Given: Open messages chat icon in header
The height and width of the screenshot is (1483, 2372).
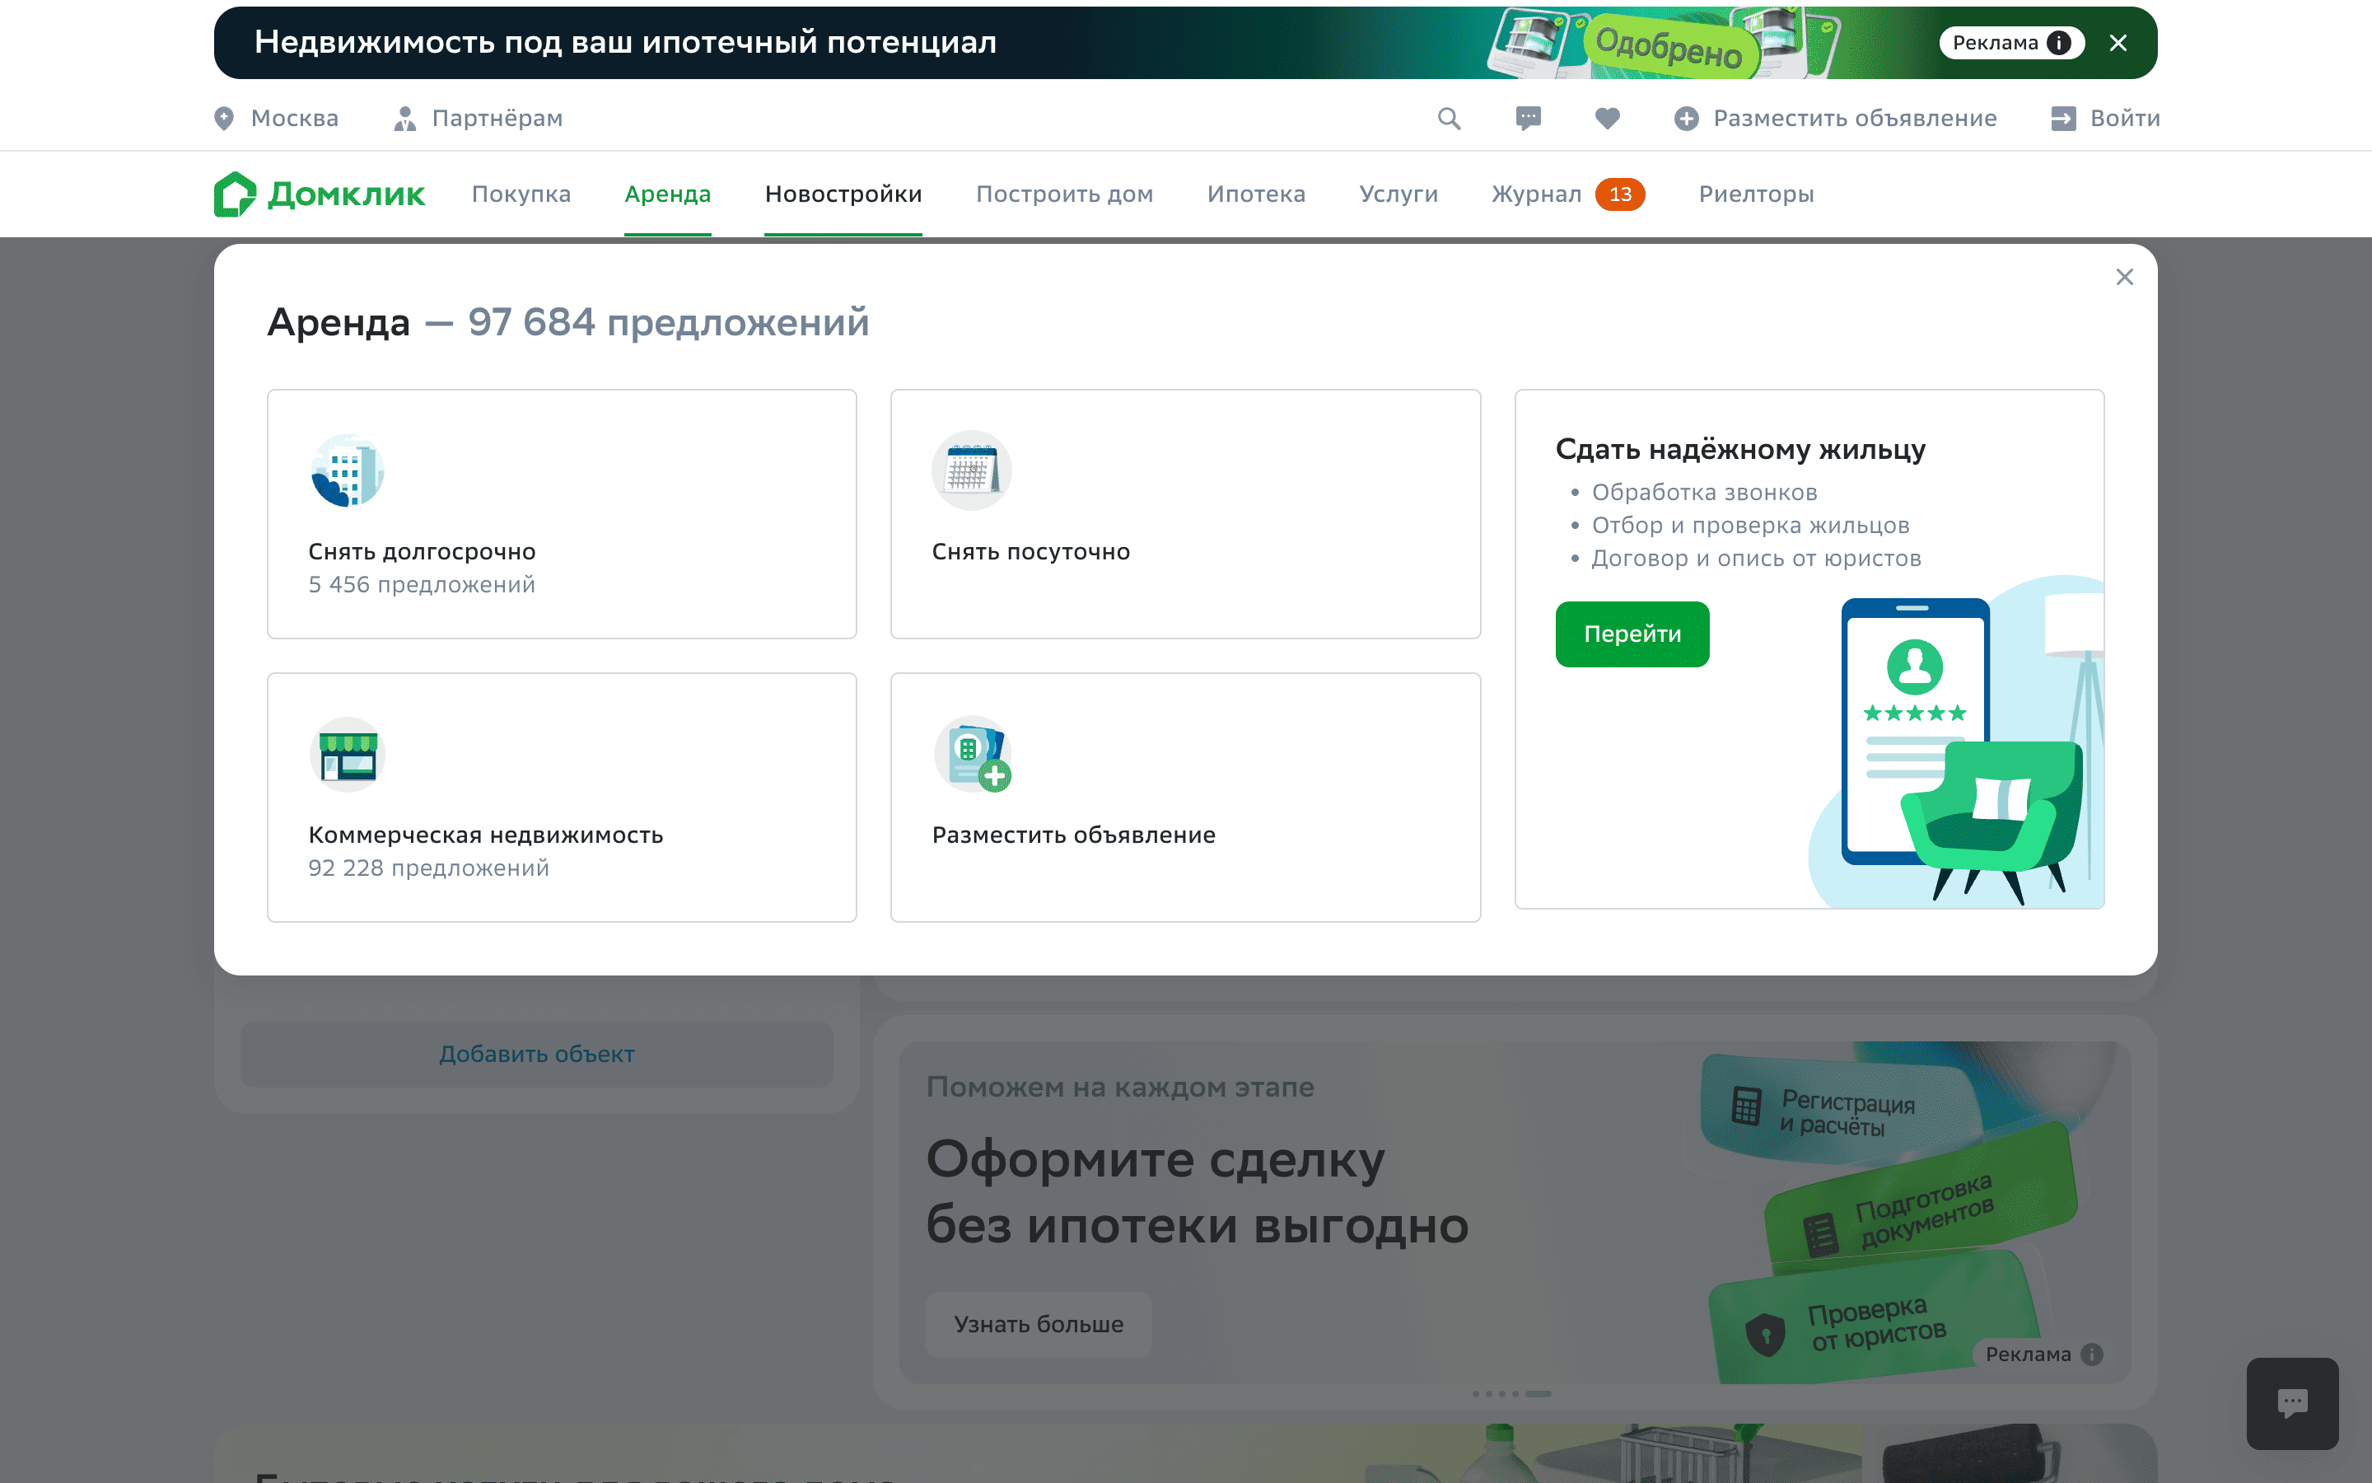Looking at the screenshot, I should click(1528, 119).
